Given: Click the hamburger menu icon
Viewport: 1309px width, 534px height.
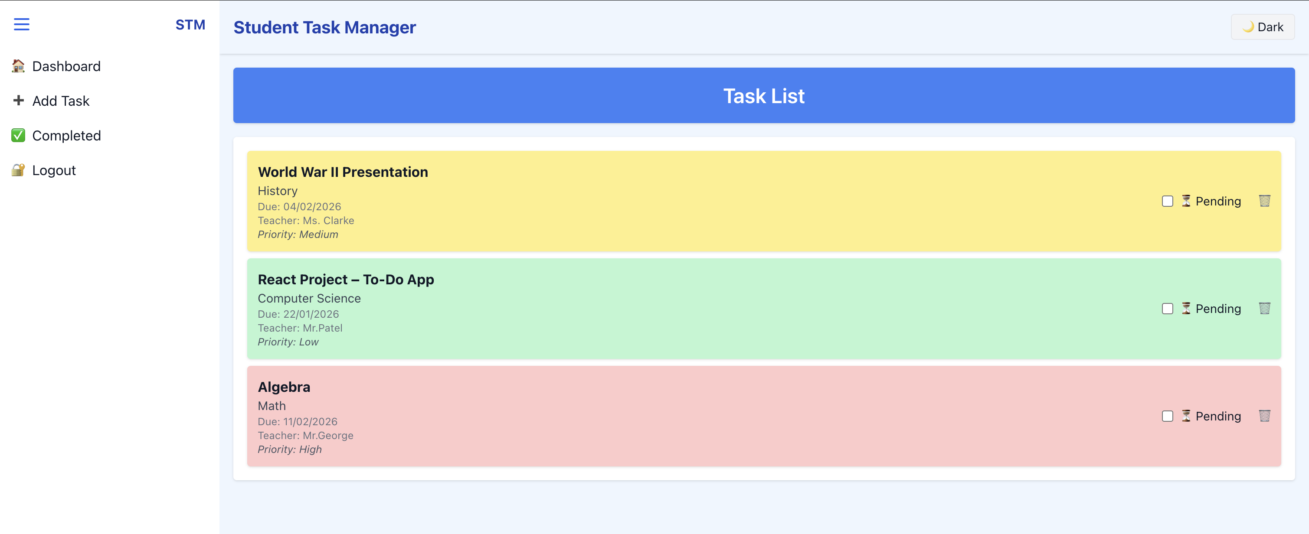Looking at the screenshot, I should pos(21,24).
